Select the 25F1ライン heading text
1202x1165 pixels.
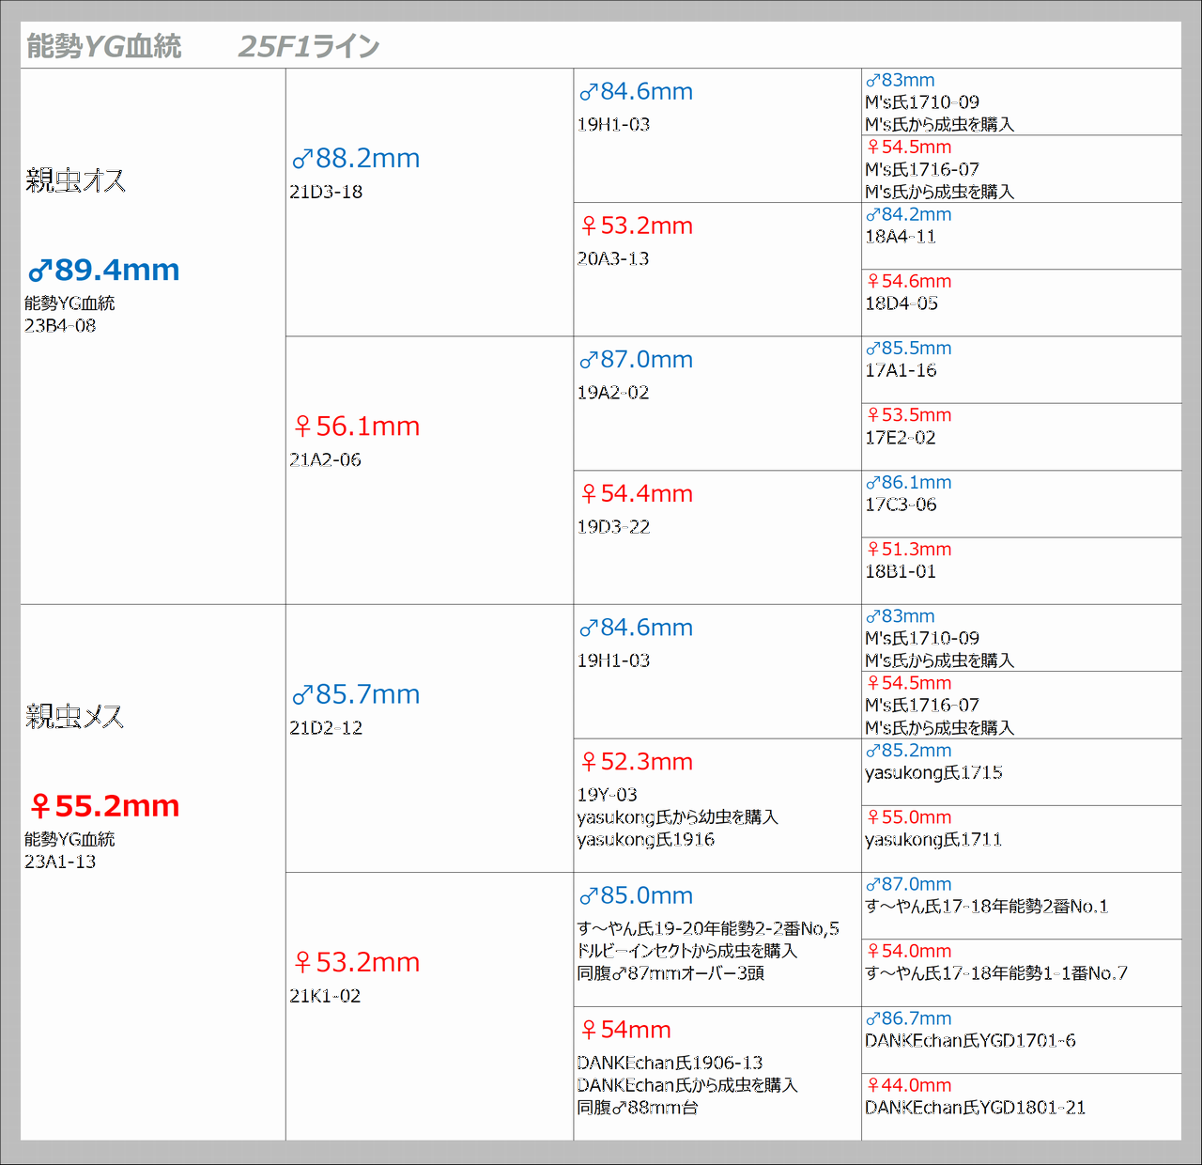pyautogui.click(x=309, y=46)
